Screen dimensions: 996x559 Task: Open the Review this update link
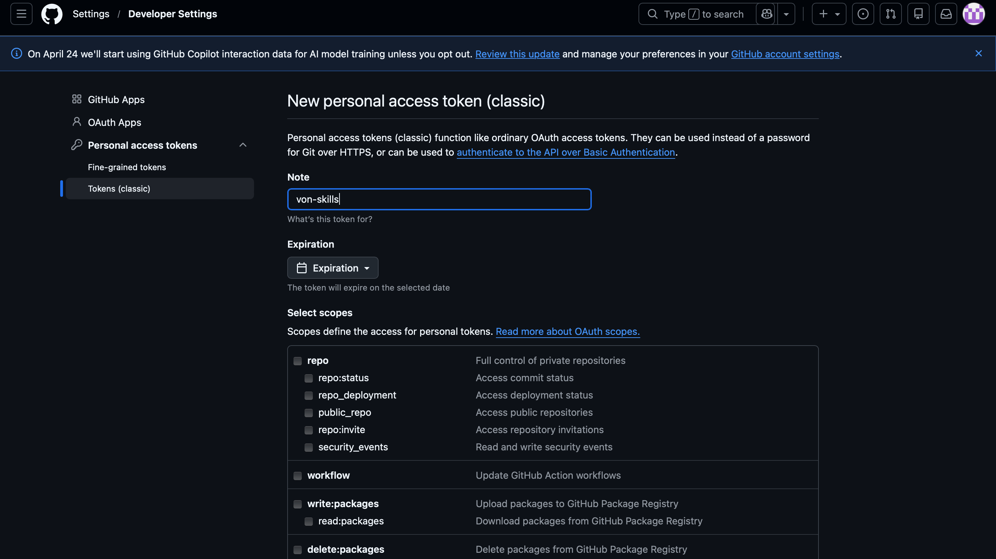coord(517,54)
